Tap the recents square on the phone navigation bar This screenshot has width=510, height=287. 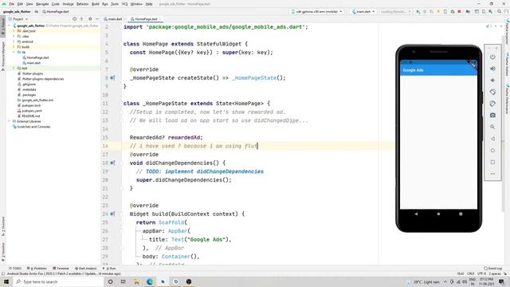pyautogui.click(x=461, y=214)
